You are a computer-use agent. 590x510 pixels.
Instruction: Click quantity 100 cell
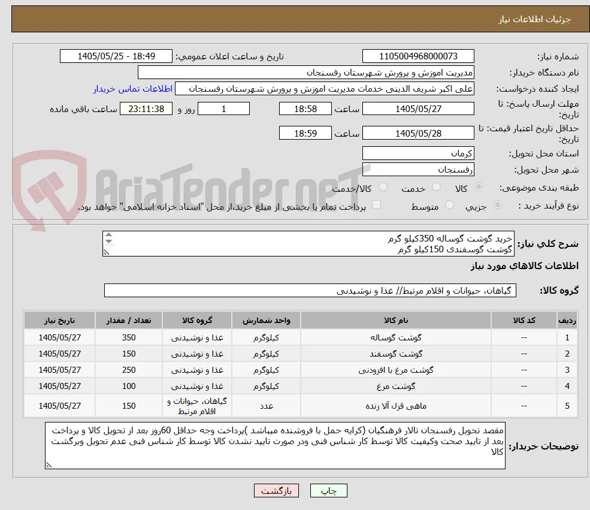click(129, 386)
